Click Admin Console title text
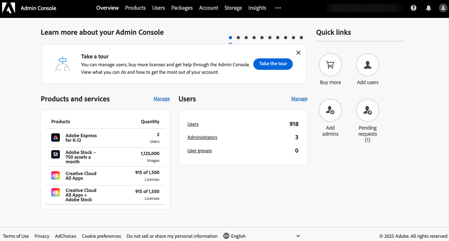Image resolution: width=449 pixels, height=241 pixels. point(38,8)
